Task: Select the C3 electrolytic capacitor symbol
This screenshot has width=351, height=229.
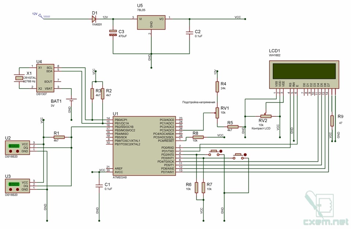Action: (113, 33)
